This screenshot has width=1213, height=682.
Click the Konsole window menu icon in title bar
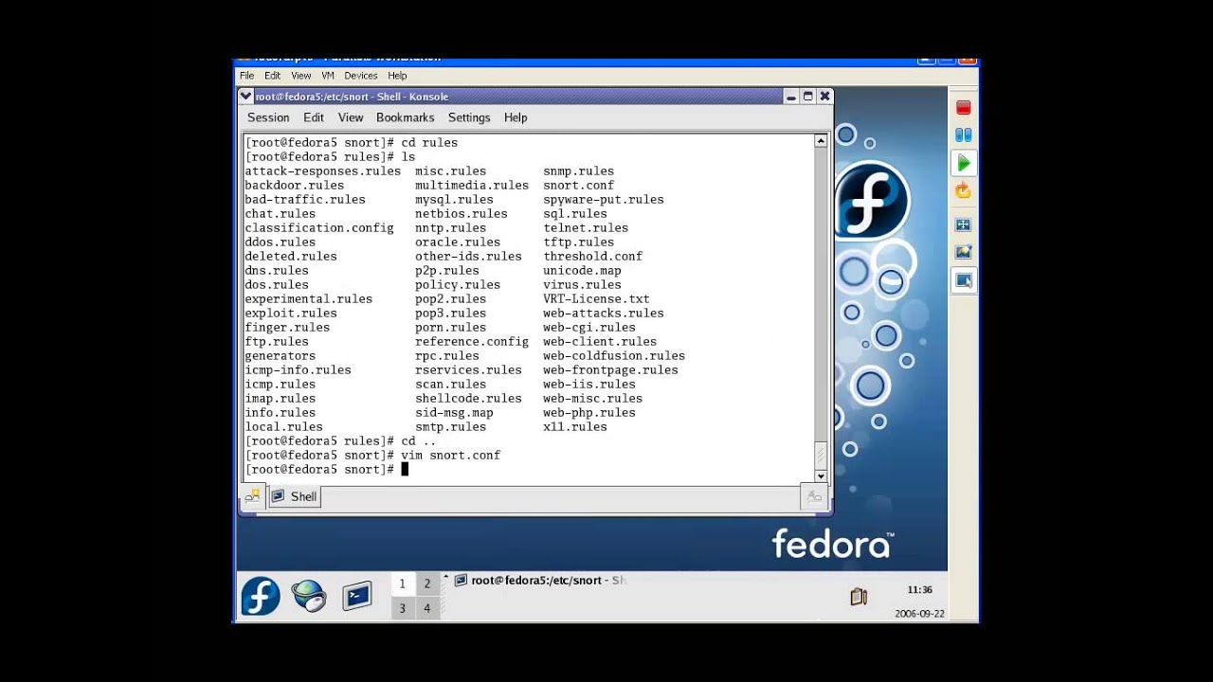tap(246, 97)
